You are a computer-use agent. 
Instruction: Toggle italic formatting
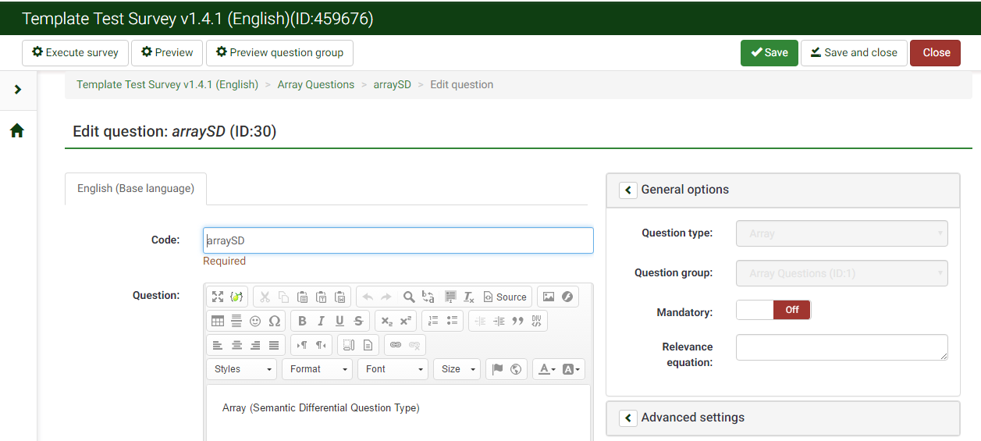(x=321, y=321)
